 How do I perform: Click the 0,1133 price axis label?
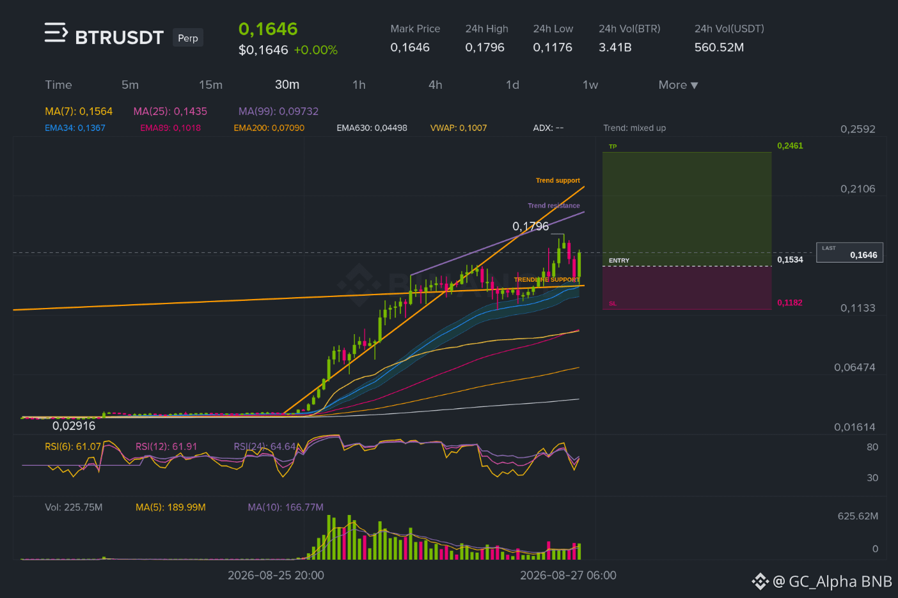(858, 308)
